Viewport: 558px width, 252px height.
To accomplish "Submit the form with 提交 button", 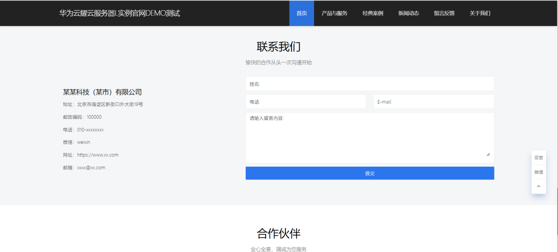I will (x=370, y=173).
